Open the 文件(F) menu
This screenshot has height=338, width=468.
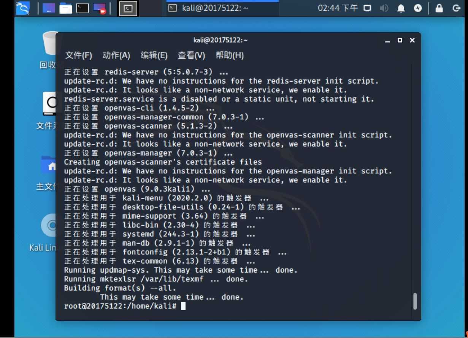79,56
